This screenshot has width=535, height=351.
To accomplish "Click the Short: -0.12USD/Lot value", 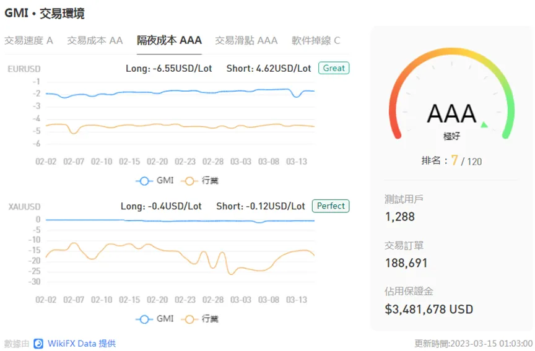I will [261, 206].
